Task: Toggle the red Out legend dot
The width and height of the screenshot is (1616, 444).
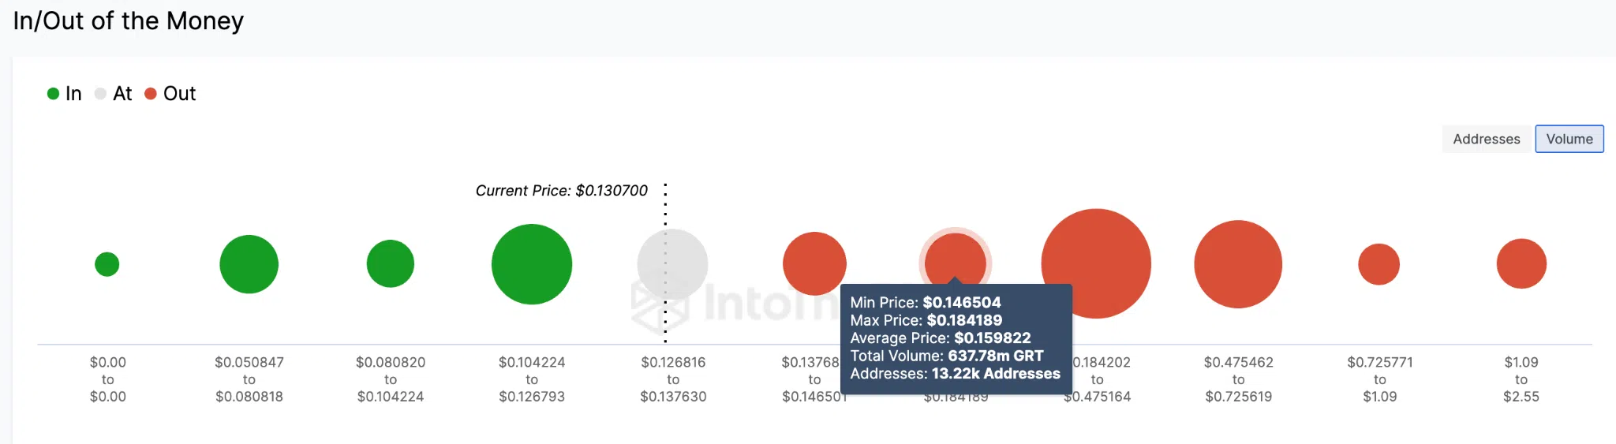Action: tap(151, 94)
